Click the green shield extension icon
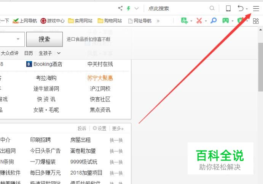The image size is (263, 184). pos(241,21)
